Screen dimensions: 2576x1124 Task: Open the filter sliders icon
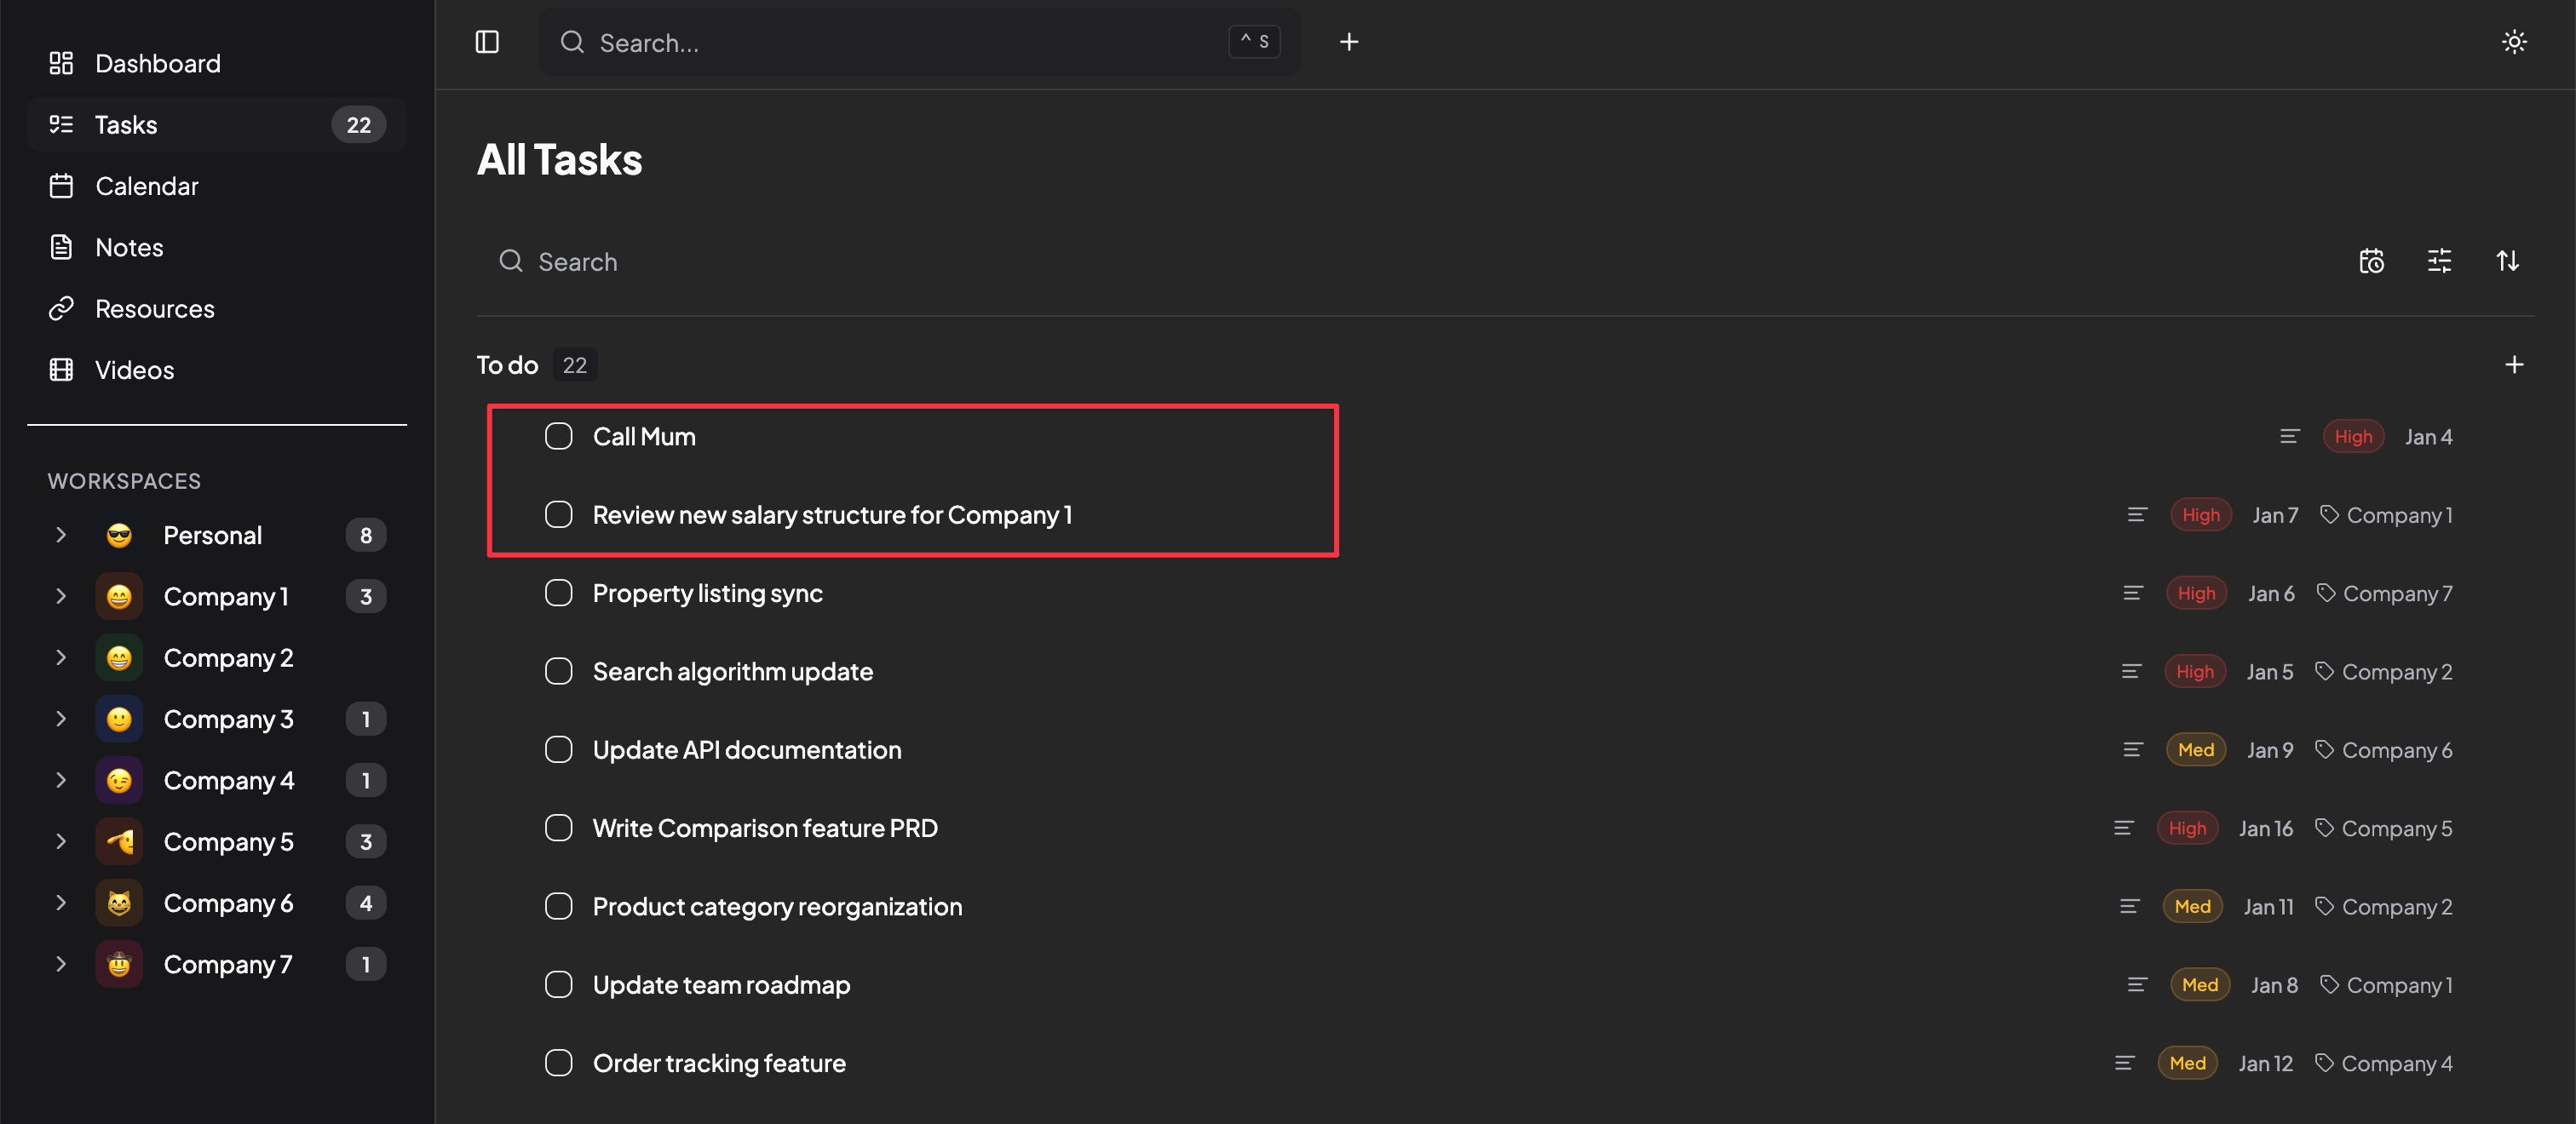pos(2439,261)
